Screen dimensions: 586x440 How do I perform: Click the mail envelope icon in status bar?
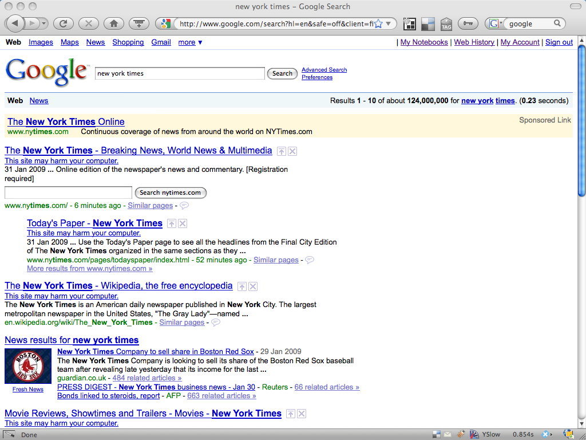click(448, 434)
